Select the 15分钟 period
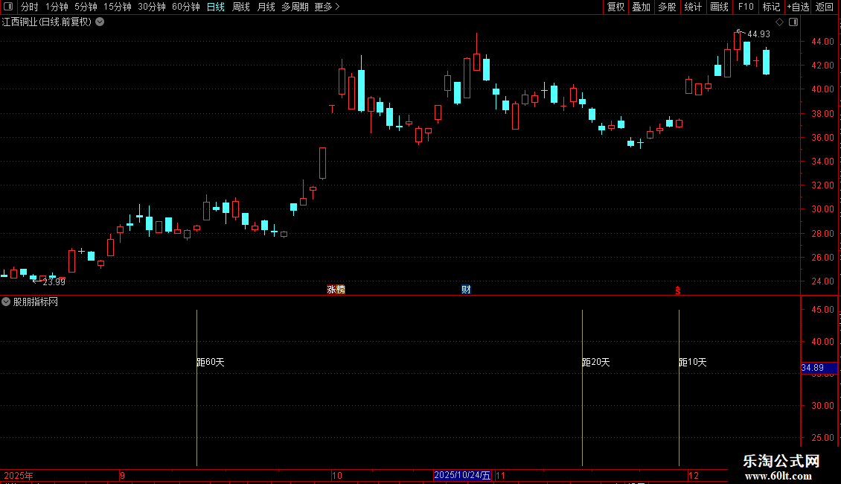This screenshot has height=484, width=841. pos(118,7)
